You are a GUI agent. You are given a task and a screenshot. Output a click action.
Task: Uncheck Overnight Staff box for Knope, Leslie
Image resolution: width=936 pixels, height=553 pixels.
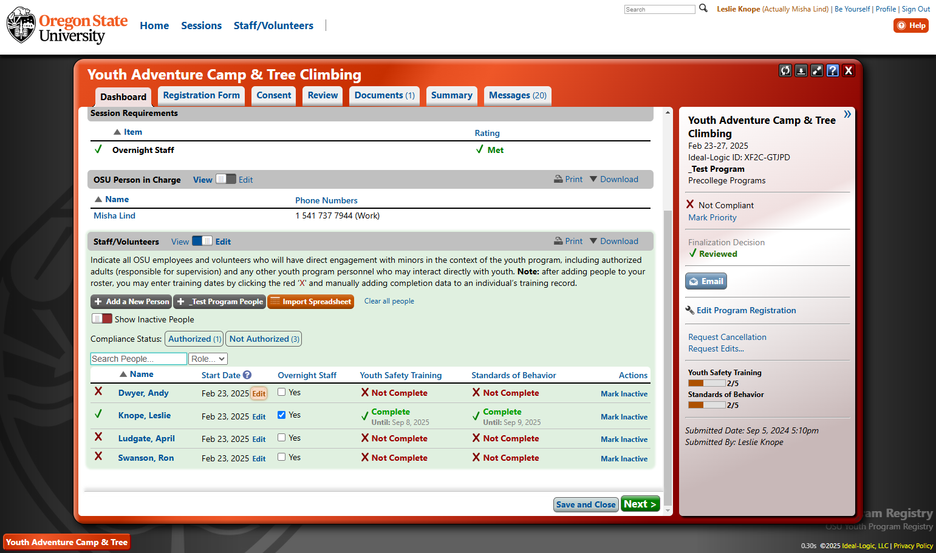(x=282, y=415)
